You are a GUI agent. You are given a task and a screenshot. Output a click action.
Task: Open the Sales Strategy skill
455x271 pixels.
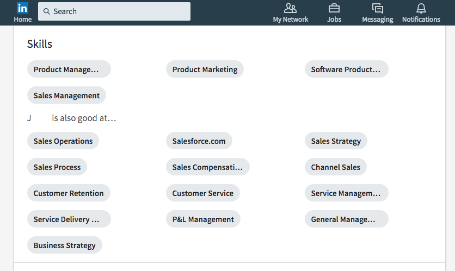[x=336, y=141]
